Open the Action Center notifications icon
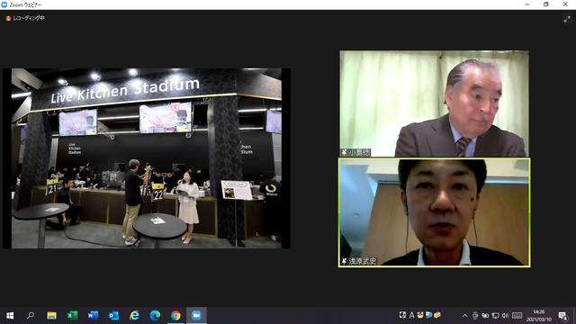 pos(562,316)
